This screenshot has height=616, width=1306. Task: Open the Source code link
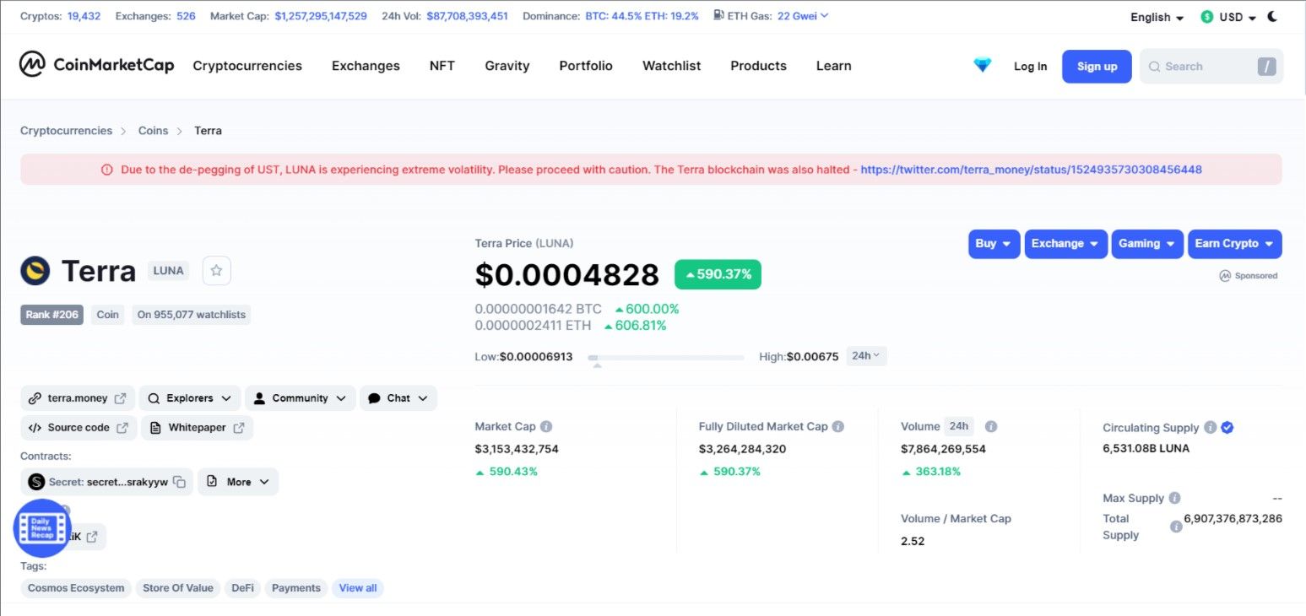click(79, 428)
